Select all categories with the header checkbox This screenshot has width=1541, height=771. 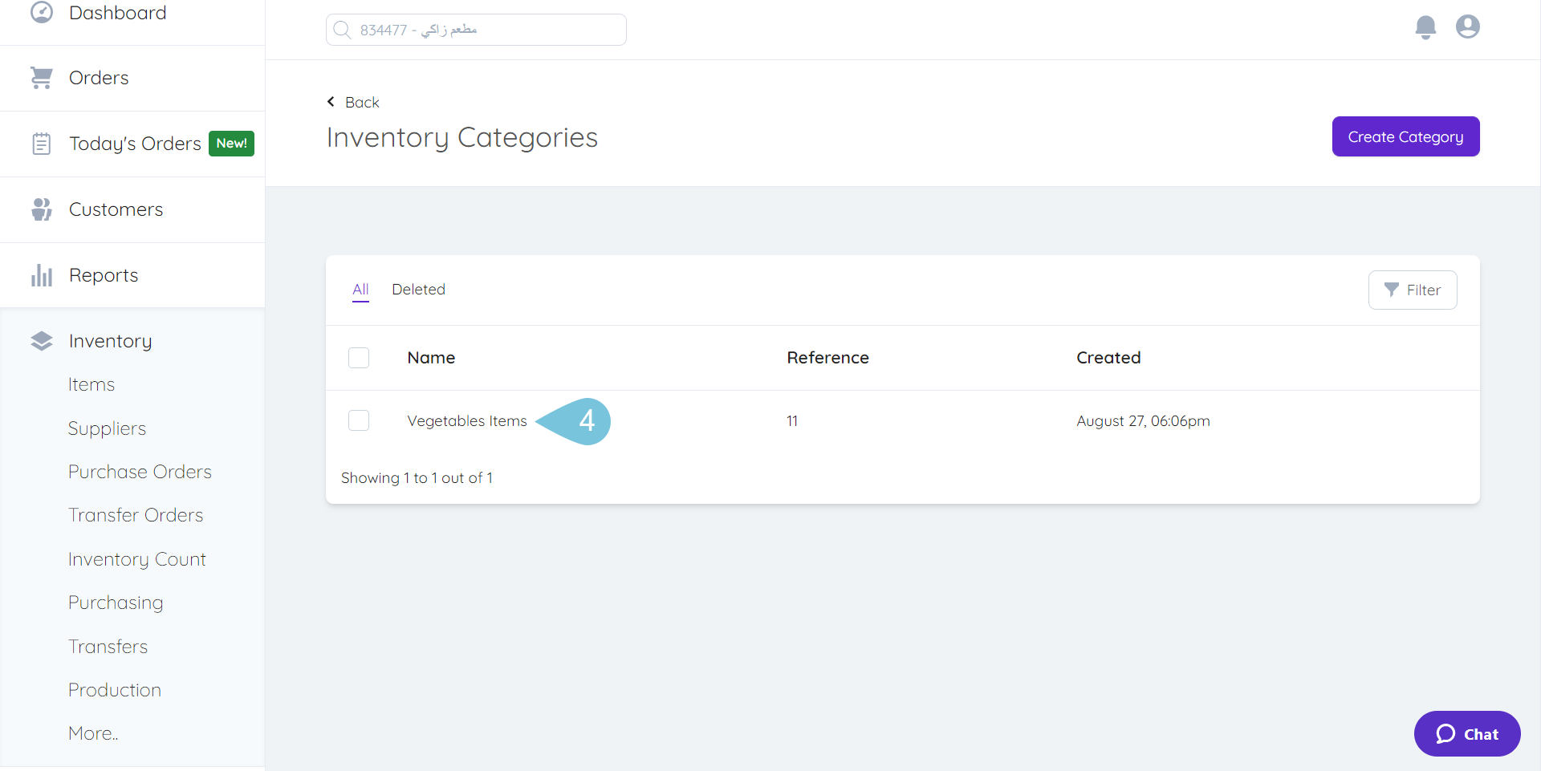(x=359, y=357)
